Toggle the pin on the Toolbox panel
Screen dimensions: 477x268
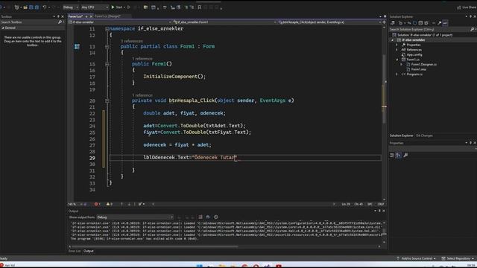point(58,16)
